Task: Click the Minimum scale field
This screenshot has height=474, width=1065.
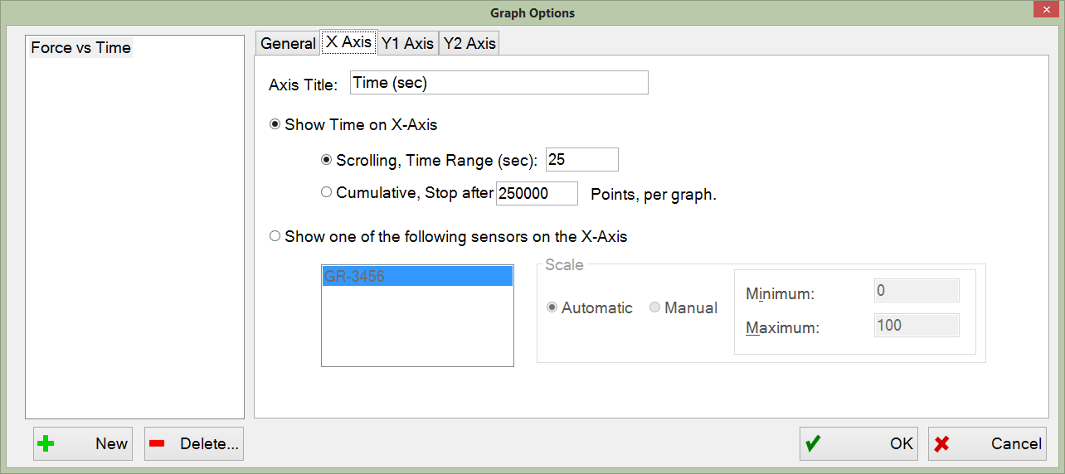Action: [x=917, y=291]
